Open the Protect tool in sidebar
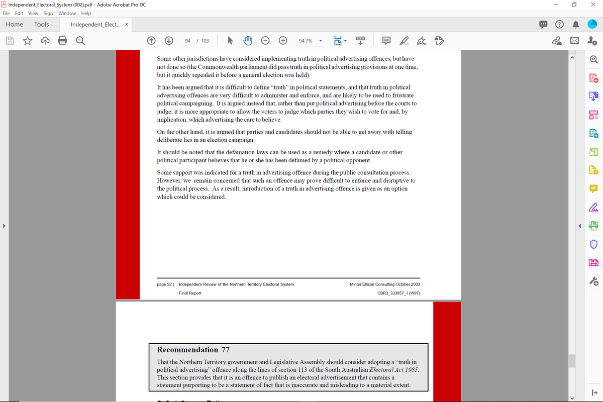This screenshot has width=603, height=402. 593,244
